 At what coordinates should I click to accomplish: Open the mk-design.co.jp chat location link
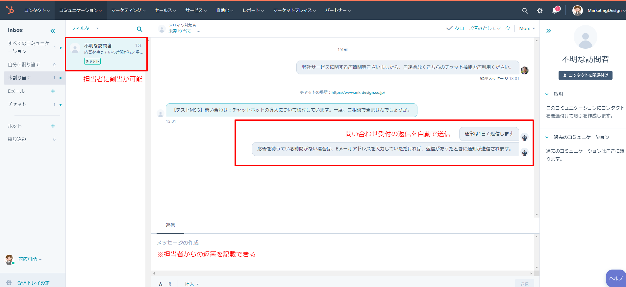358,92
